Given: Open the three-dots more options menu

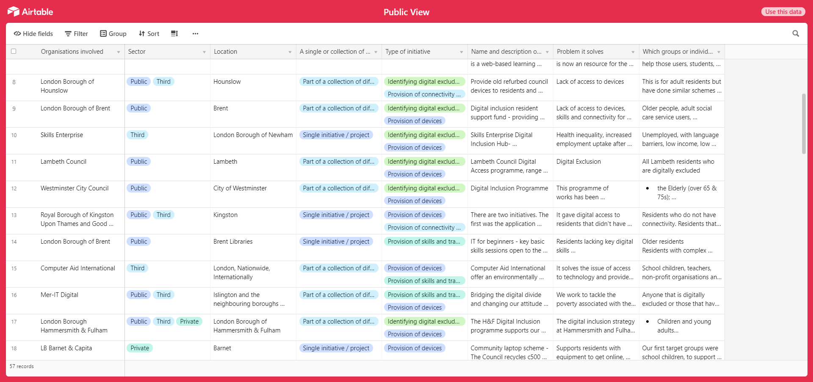Looking at the screenshot, I should tap(195, 33).
